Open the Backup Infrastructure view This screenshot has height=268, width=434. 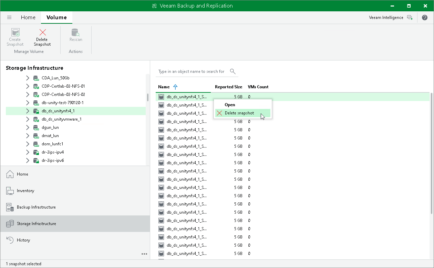coord(75,207)
